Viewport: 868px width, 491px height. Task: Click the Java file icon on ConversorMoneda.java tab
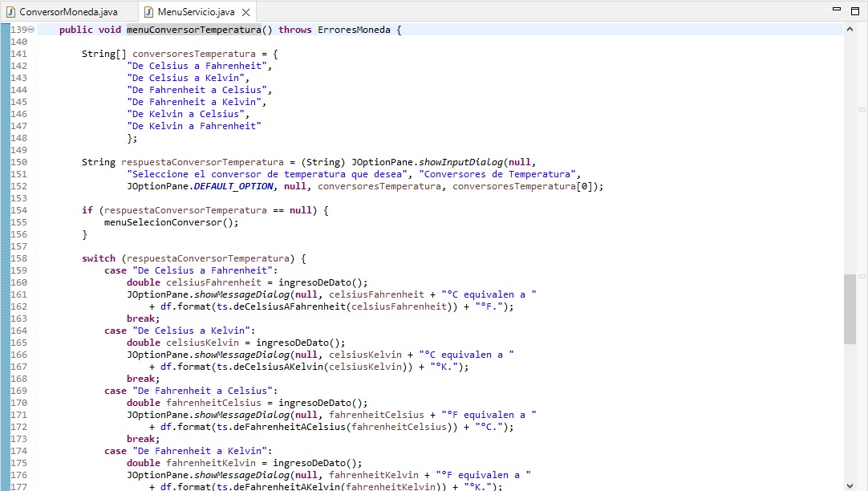pyautogui.click(x=10, y=11)
